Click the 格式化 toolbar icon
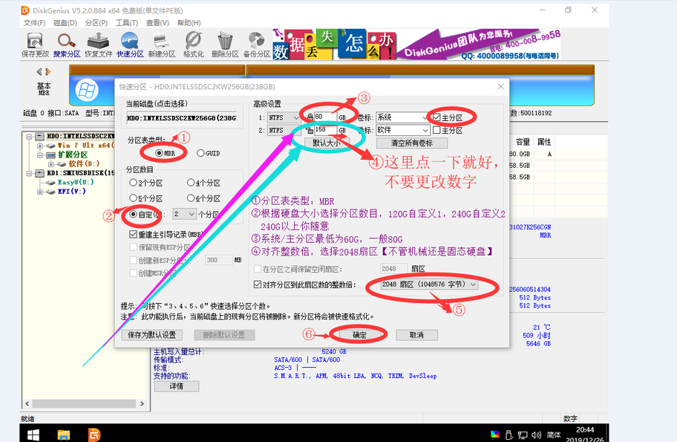Screen dimensions: 677x442 193,44
